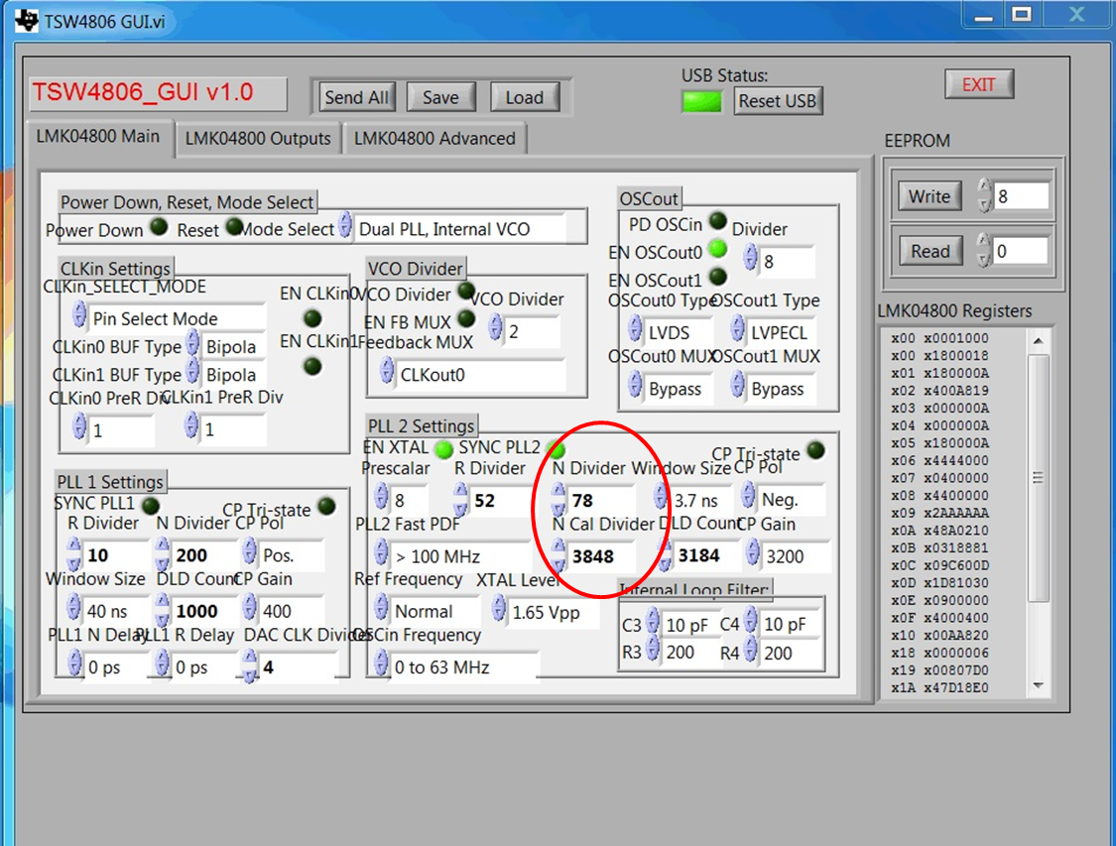Select register row x02 x400A819
The width and height of the screenshot is (1116, 846).
coord(939,391)
